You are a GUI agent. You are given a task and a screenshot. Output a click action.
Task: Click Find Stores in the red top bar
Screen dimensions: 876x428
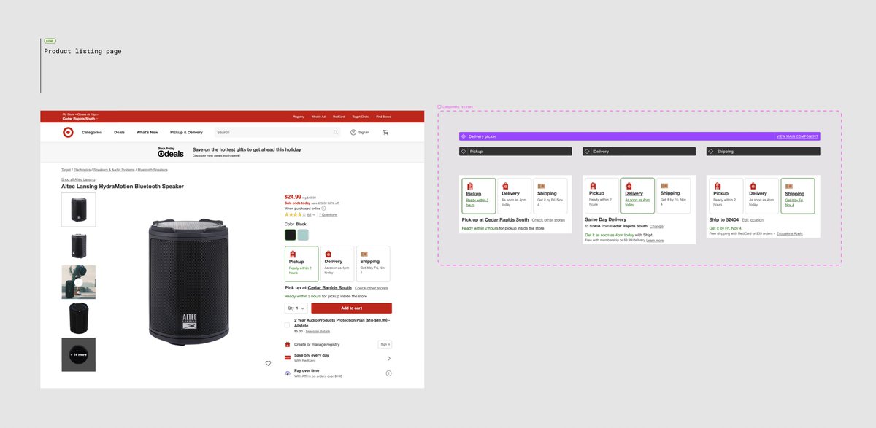tap(384, 117)
